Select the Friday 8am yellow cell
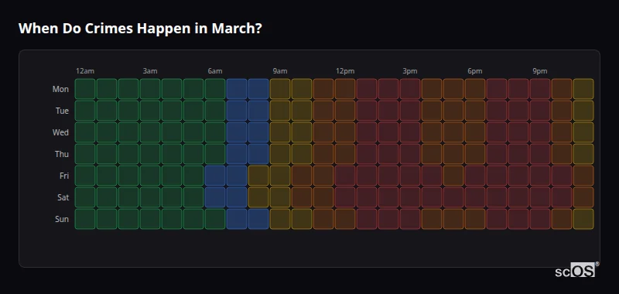Screen dimensions: 619x294 [258, 176]
